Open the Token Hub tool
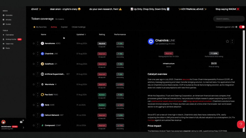246x138 pixels. point(8,44)
